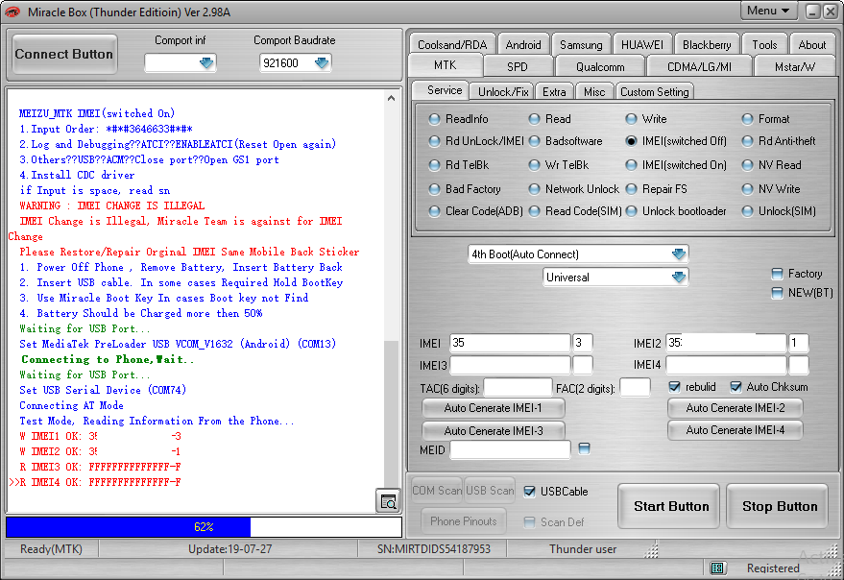Enable the NEW(BT) checkbox
The height and width of the screenshot is (580, 844).
pos(777,293)
